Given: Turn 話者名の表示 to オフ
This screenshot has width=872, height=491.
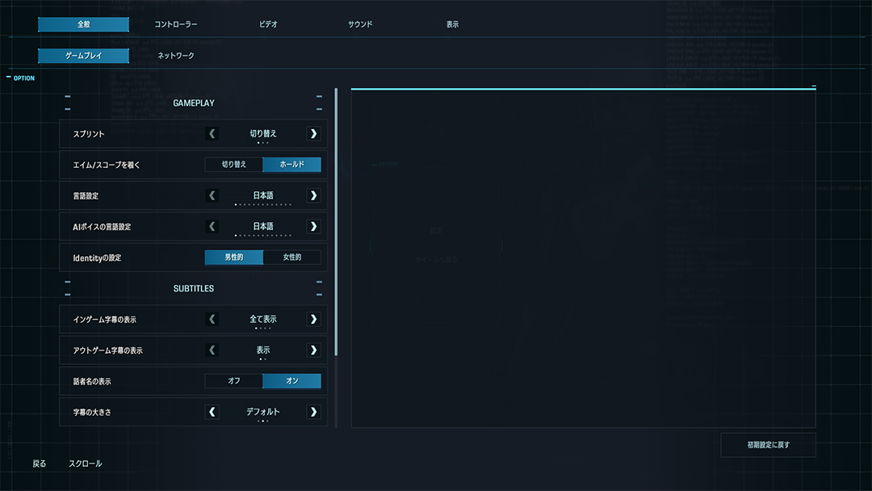Looking at the screenshot, I should point(234,381).
